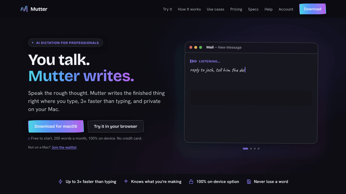Viewport: 346px width, 194px height.
Task: Click the lightning bolt speed icon
Action: pyautogui.click(x=61, y=182)
